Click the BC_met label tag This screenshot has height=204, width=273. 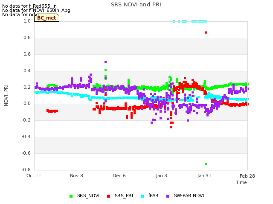pos(46,18)
